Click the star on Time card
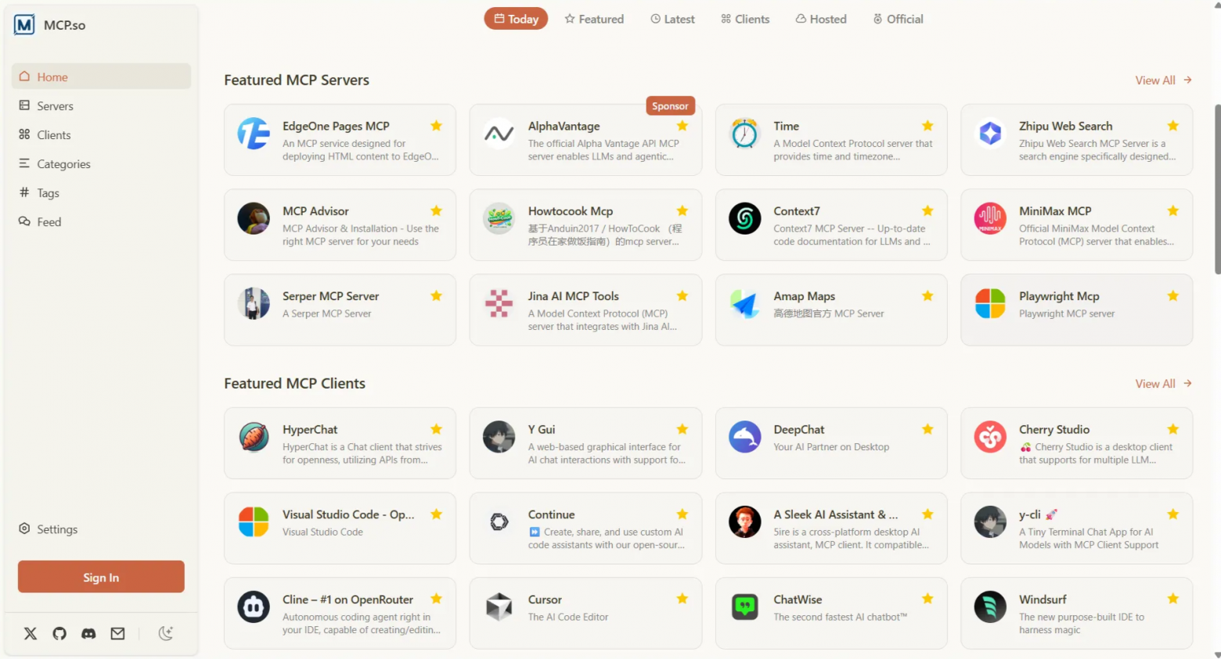 pyautogui.click(x=927, y=125)
